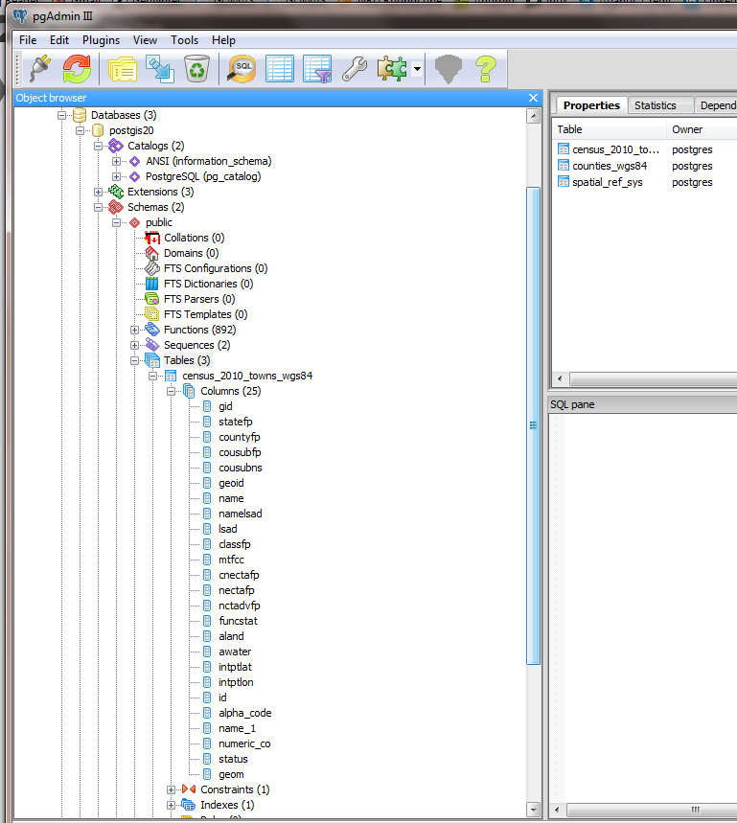
Task: Open the File menu
Action: point(28,40)
